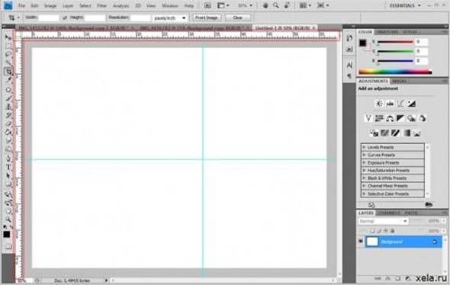
Task: Open the Filter menu
Action: tap(102, 6)
